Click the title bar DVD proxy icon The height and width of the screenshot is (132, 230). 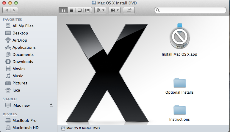[94, 3]
